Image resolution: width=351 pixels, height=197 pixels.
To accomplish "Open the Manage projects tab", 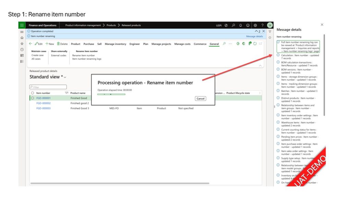I will (161, 44).
